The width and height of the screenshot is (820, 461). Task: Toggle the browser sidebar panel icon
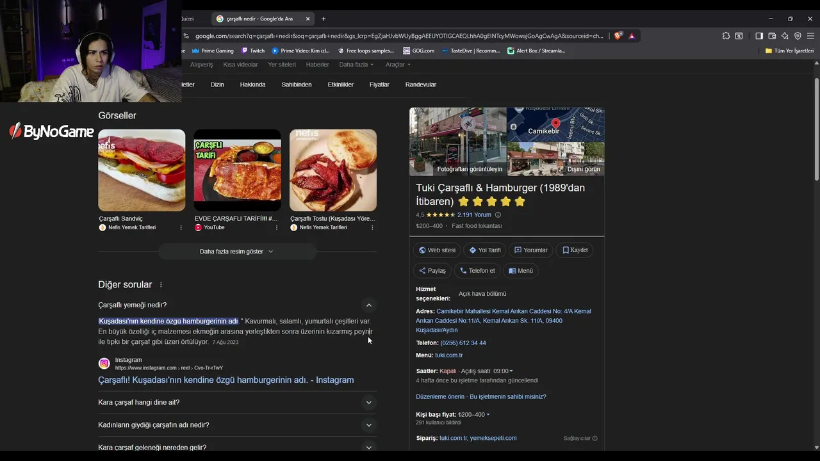[x=759, y=36]
